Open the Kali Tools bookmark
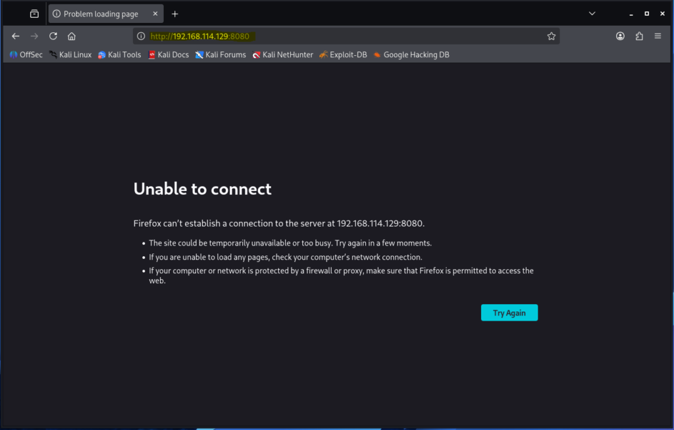Screen dimensions: 674x430 point(120,55)
